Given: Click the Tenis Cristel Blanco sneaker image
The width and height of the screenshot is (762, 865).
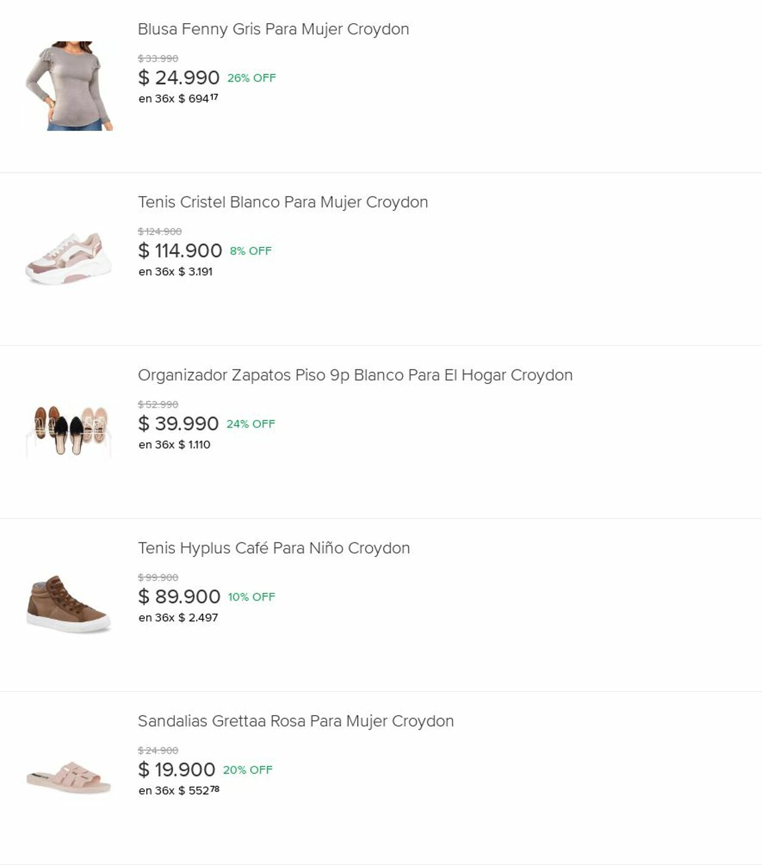Looking at the screenshot, I should pyautogui.click(x=69, y=258).
